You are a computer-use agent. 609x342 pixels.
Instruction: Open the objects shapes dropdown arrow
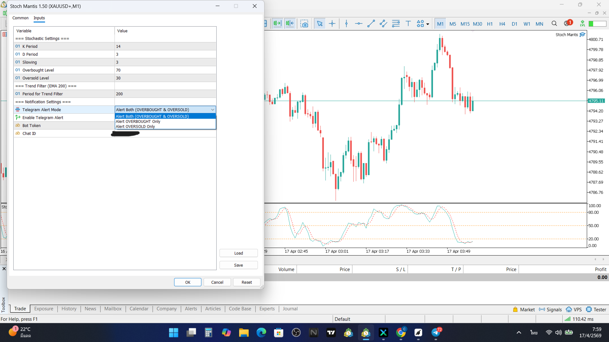[x=428, y=24]
